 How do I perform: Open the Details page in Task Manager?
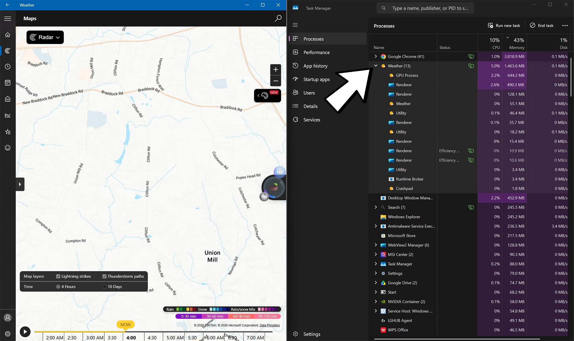coord(328,106)
